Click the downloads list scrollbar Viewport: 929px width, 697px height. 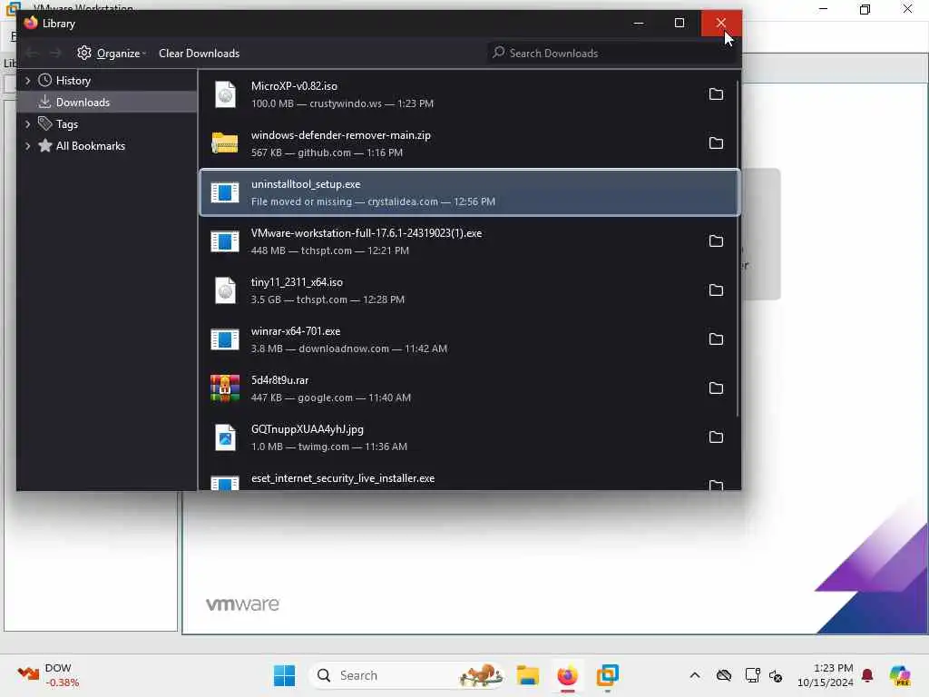click(x=738, y=249)
